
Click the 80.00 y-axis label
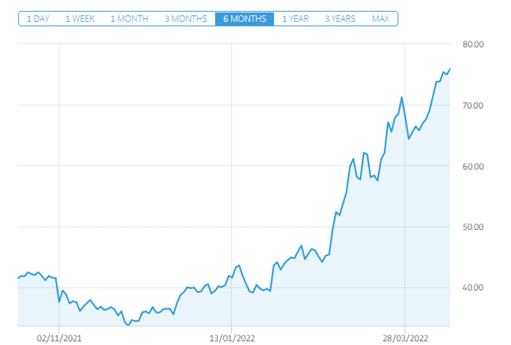click(x=474, y=45)
